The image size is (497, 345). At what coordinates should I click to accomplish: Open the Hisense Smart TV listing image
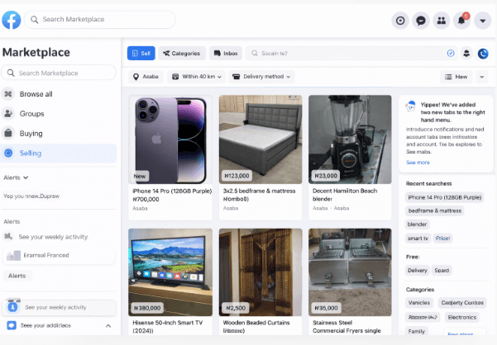(170, 272)
